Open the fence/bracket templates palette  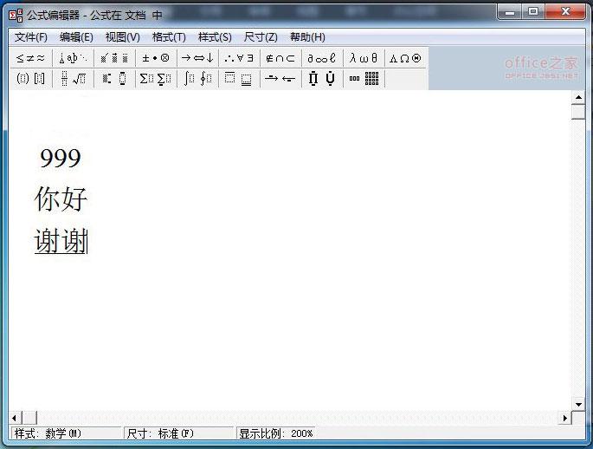(30, 79)
